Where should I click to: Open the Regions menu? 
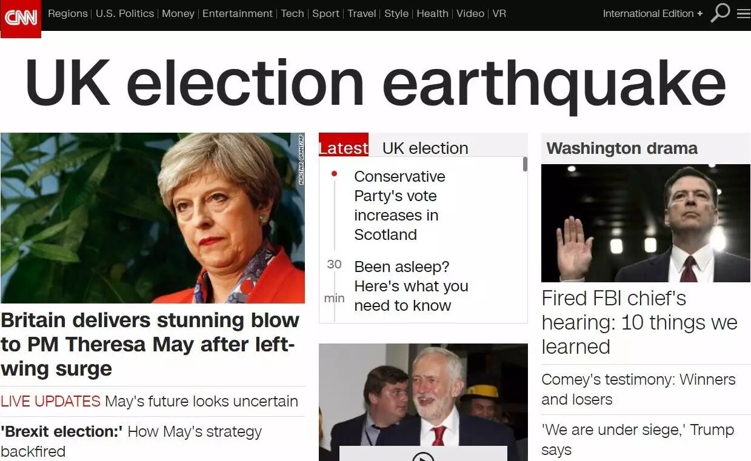[67, 13]
